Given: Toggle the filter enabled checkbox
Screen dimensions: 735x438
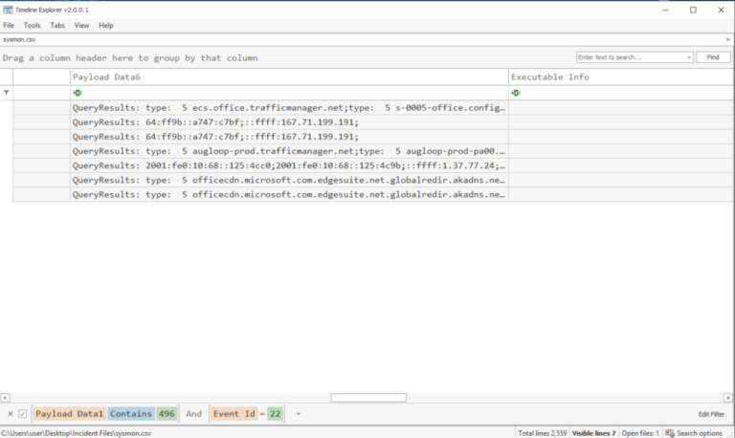Looking at the screenshot, I should click(22, 413).
